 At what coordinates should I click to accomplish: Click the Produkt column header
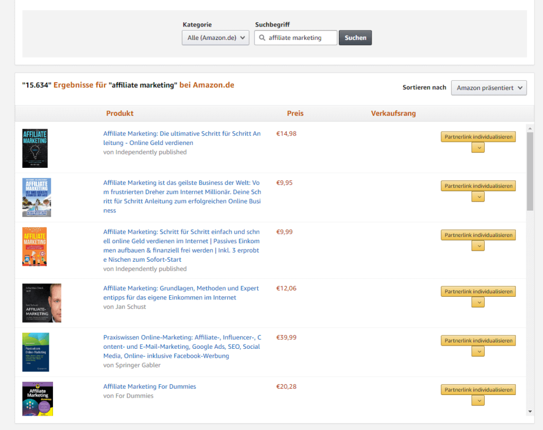tap(120, 114)
